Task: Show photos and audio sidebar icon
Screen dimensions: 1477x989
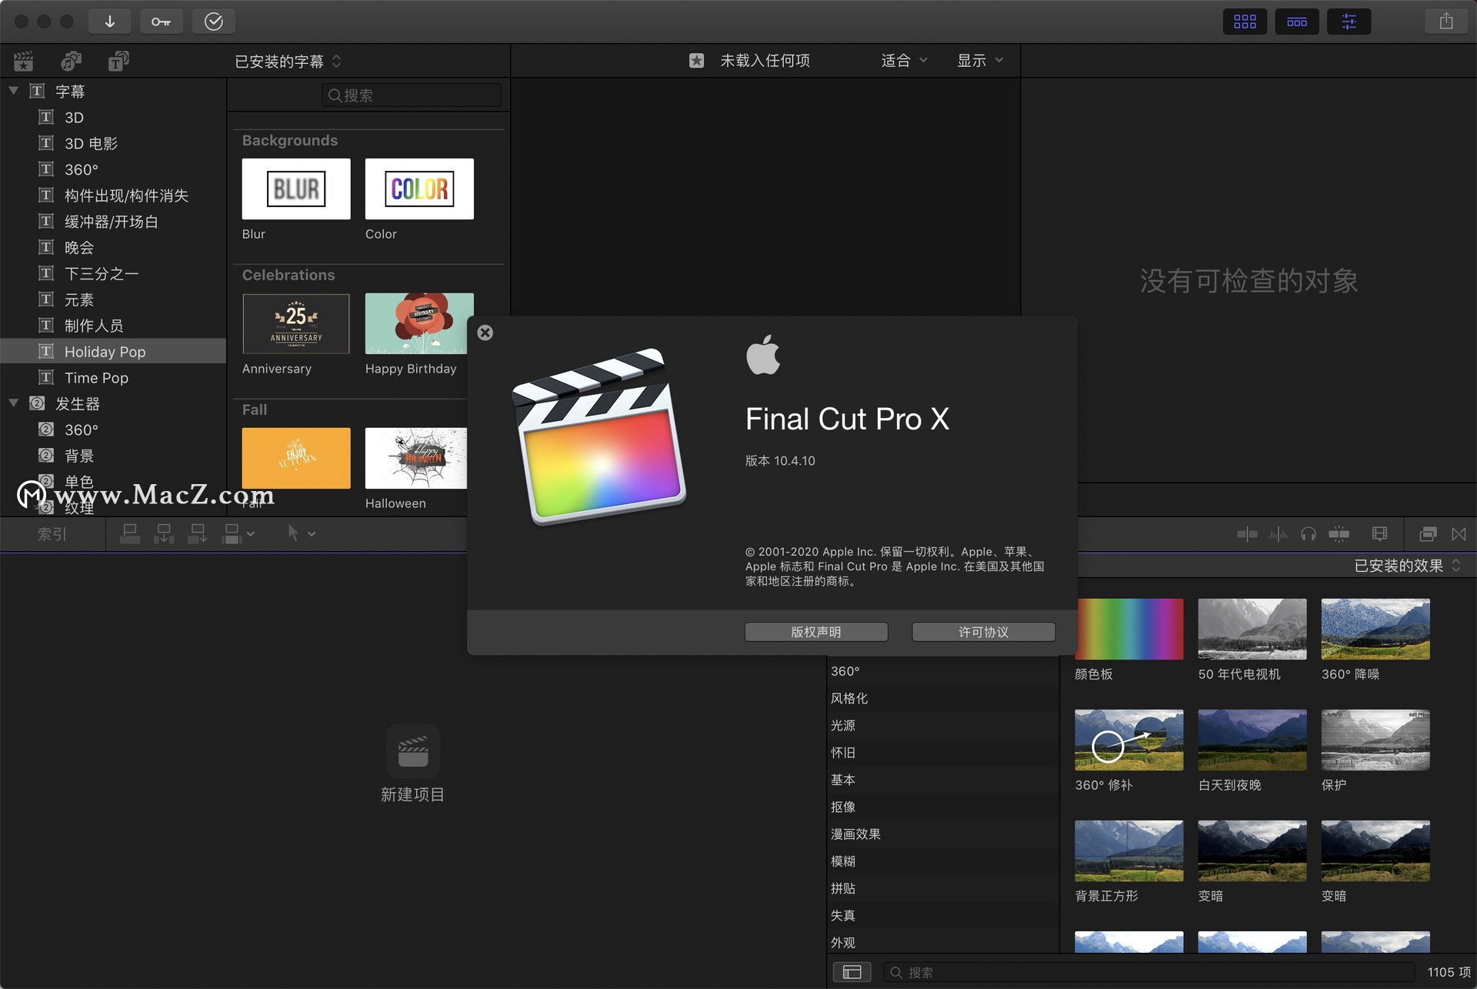Action: click(x=71, y=61)
